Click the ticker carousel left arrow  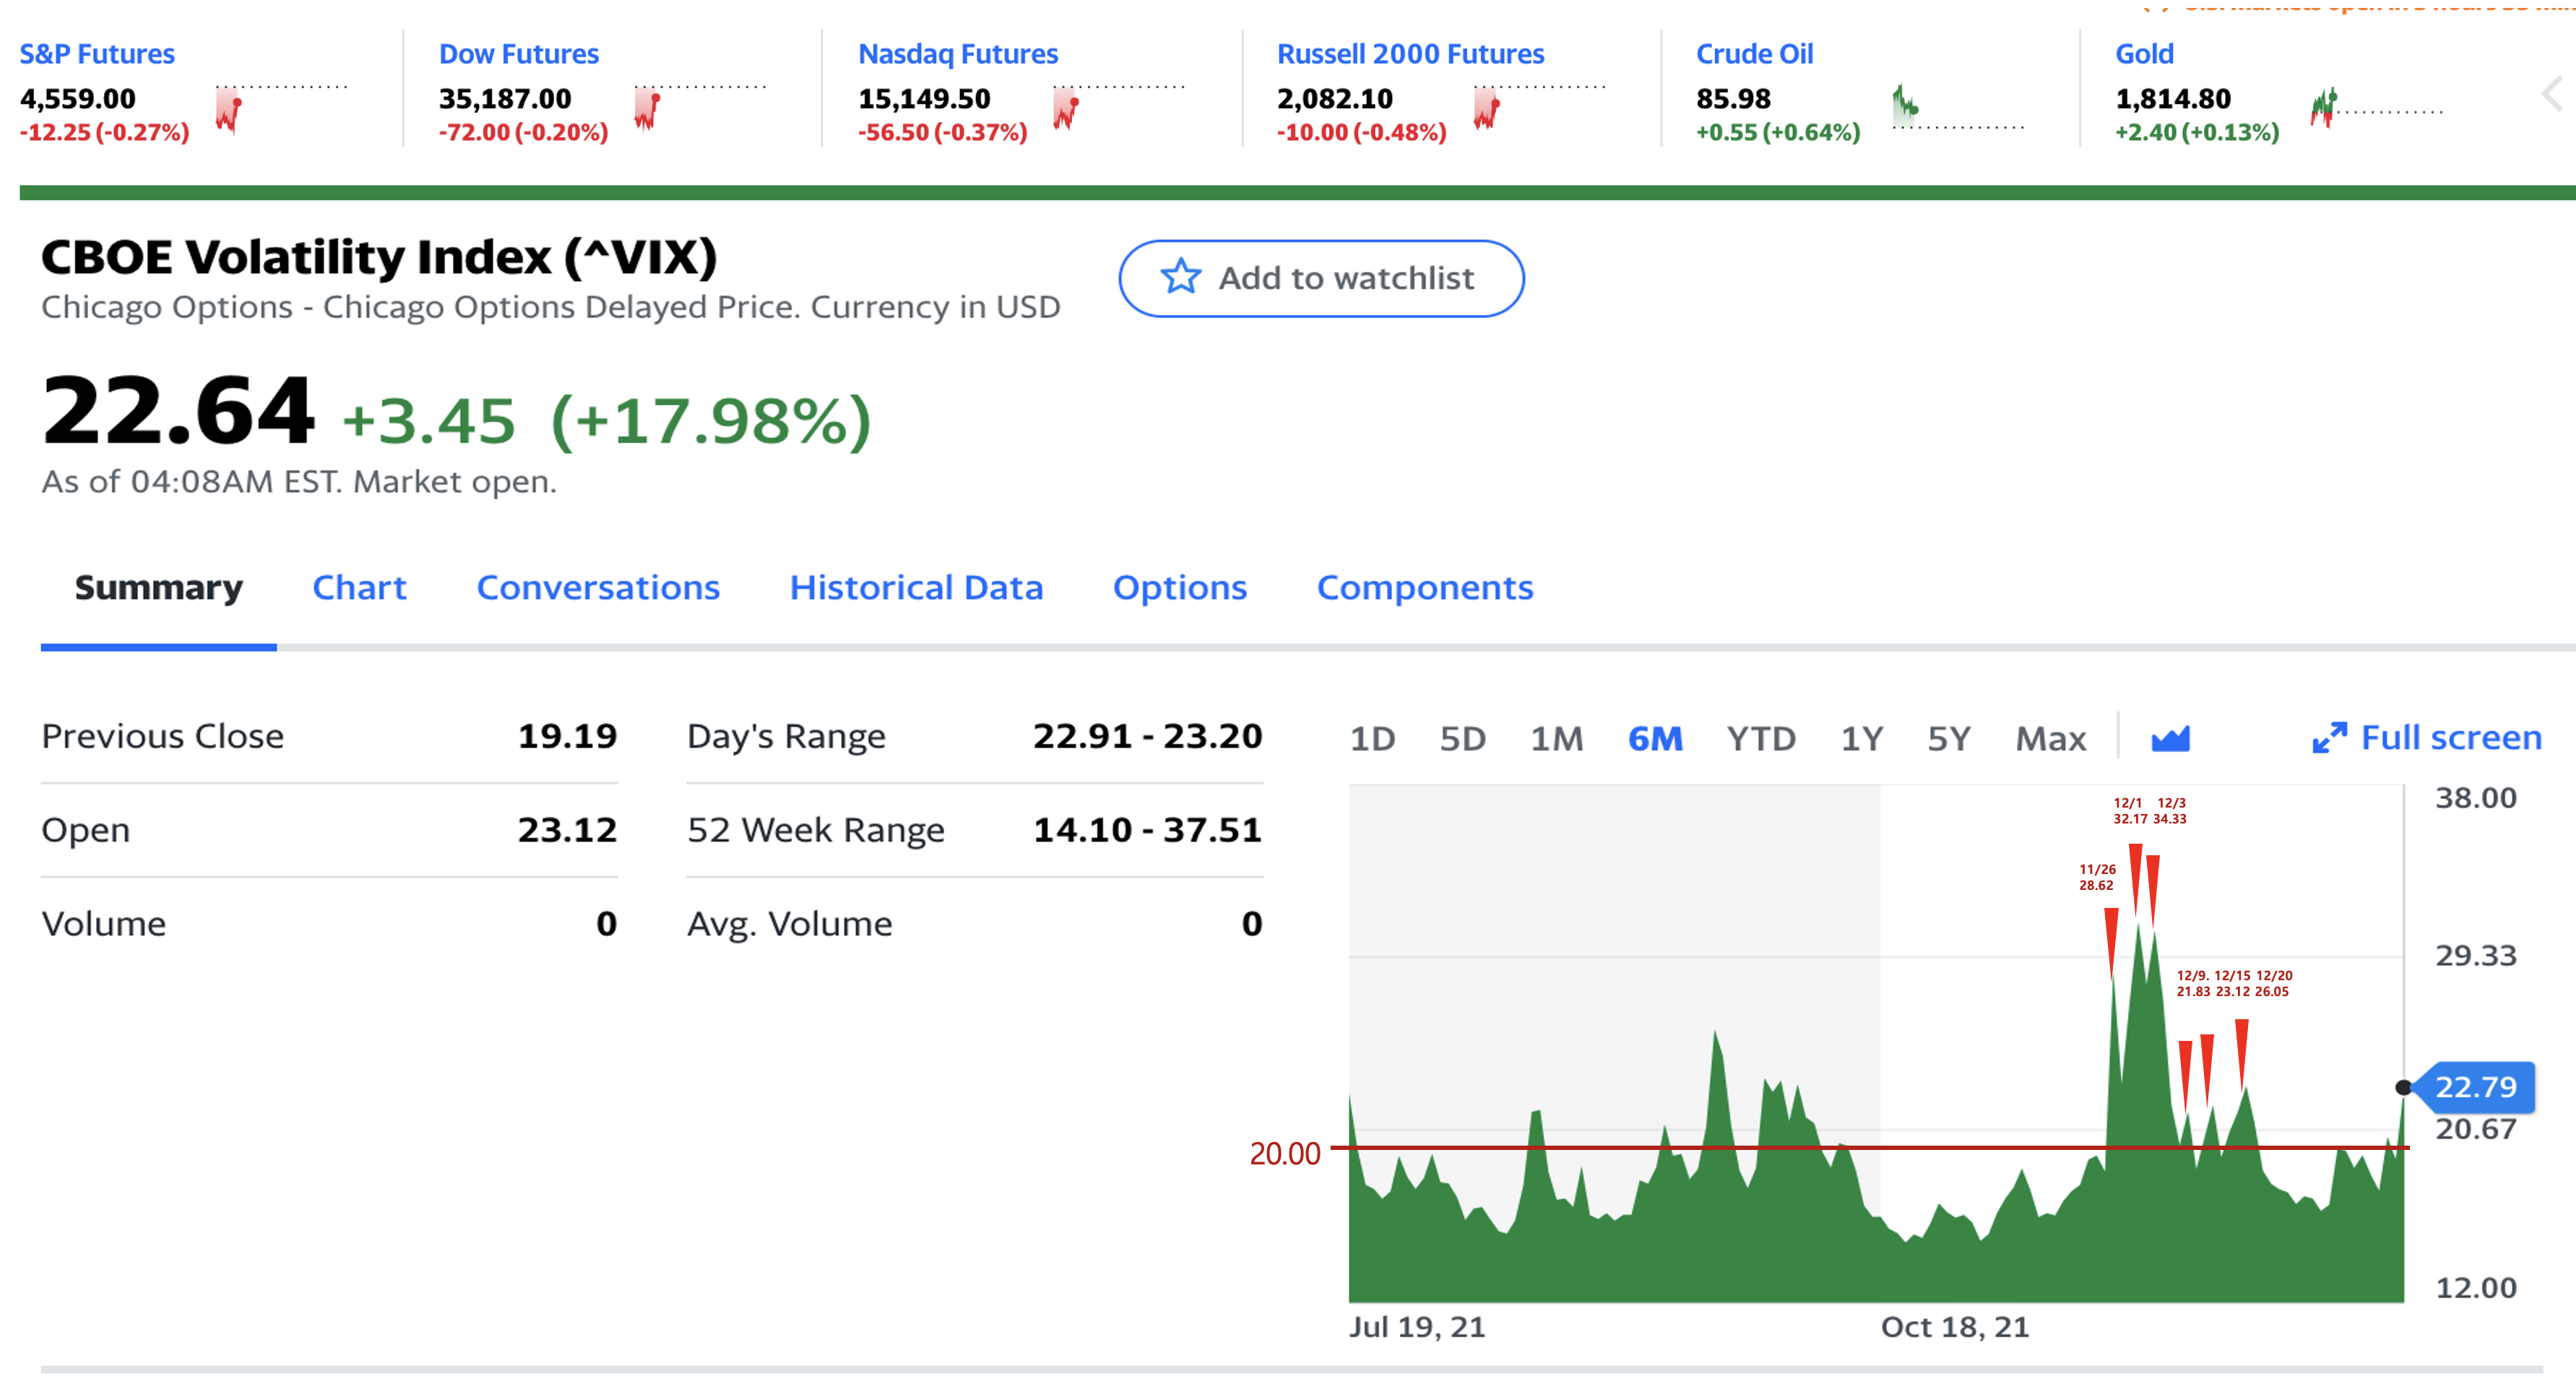2551,94
